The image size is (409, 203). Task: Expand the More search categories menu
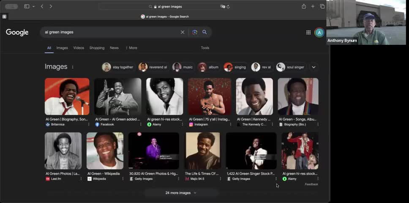(131, 48)
